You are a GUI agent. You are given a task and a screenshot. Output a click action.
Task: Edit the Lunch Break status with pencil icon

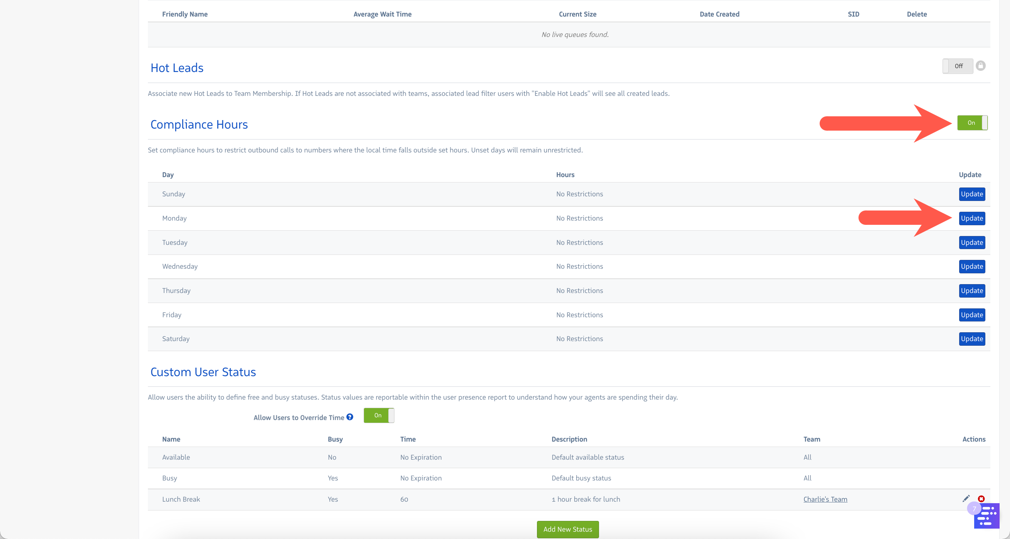966,499
